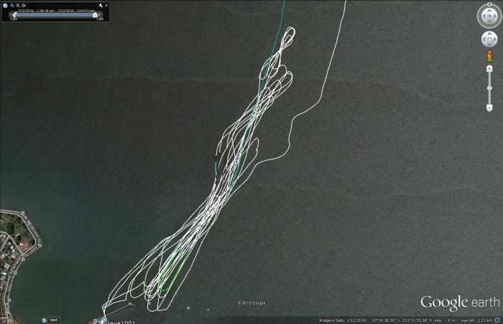
Task: Pan map right with move joystick
Action: [x=495, y=40]
